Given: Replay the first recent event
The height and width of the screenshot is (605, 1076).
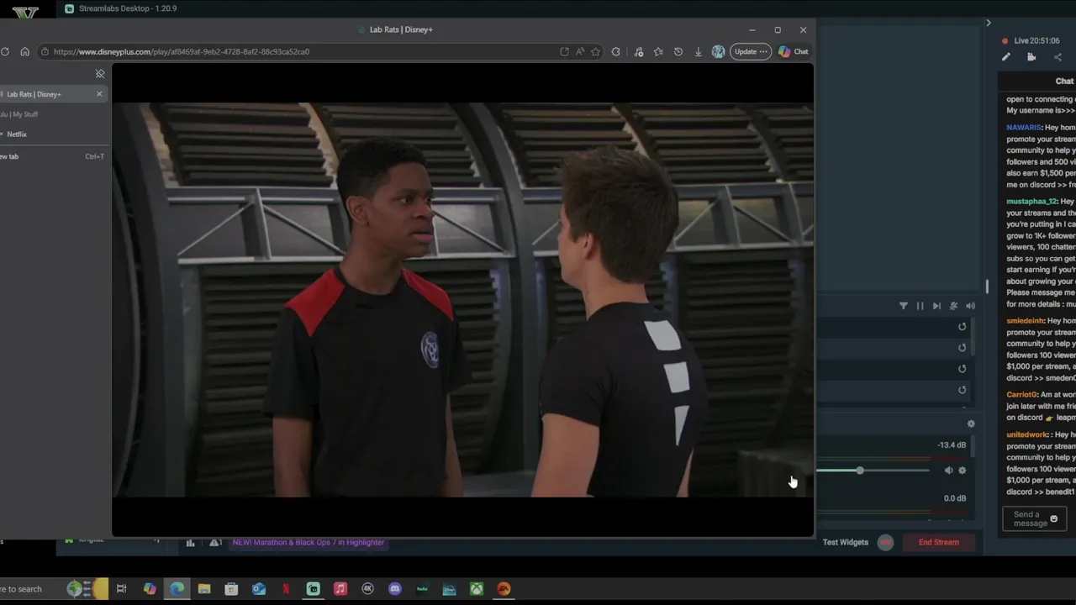Looking at the screenshot, I should (963, 327).
